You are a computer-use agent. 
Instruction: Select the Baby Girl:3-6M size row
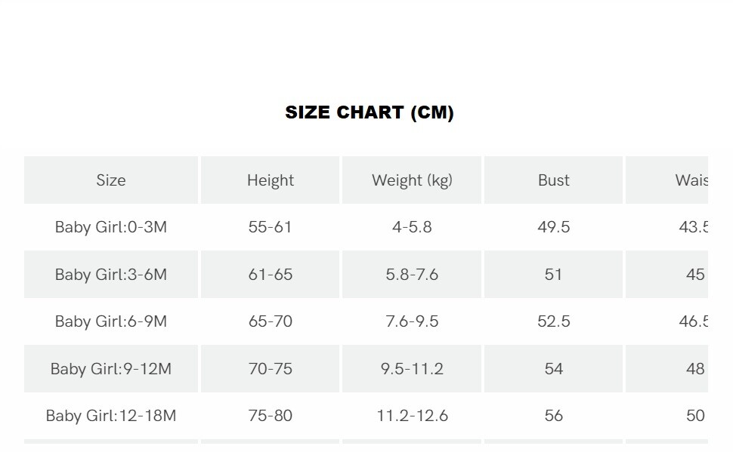(x=111, y=275)
